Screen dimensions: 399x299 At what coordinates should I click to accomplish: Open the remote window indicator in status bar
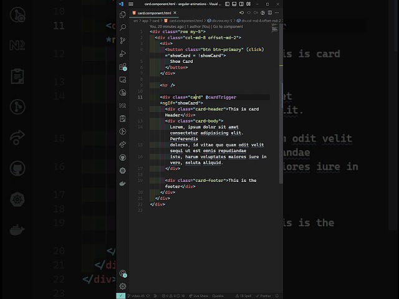click(x=120, y=296)
